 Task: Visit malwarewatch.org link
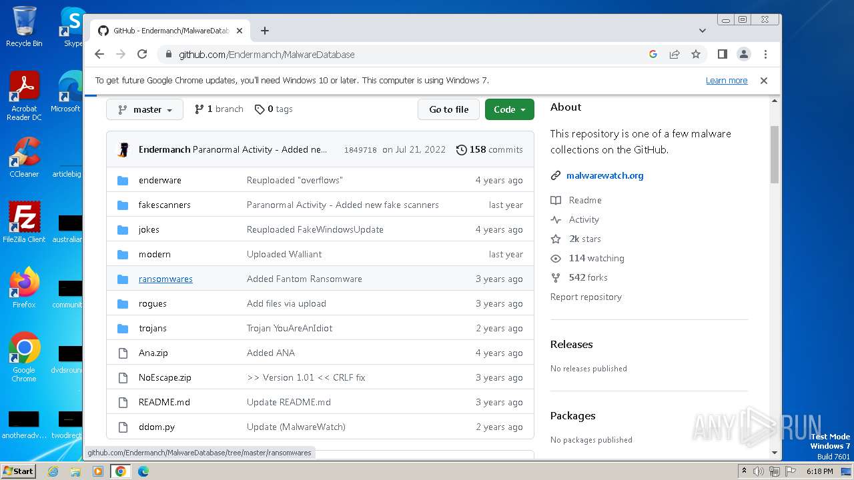pyautogui.click(x=604, y=176)
